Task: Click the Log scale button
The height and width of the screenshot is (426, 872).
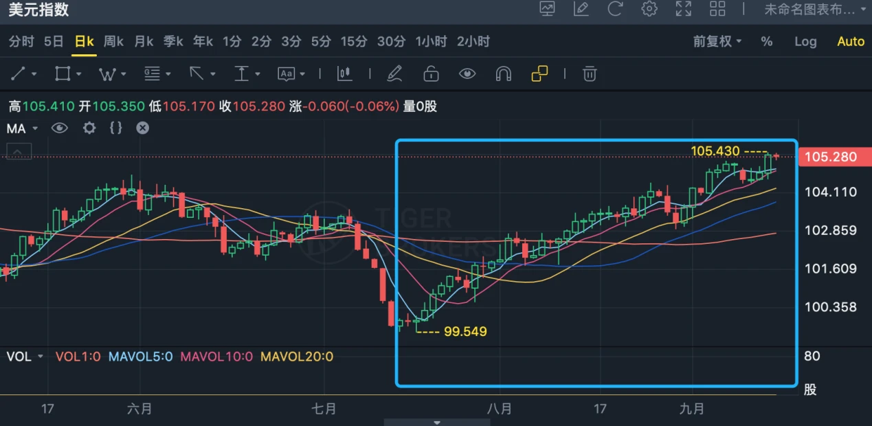Action: pyautogui.click(x=805, y=41)
